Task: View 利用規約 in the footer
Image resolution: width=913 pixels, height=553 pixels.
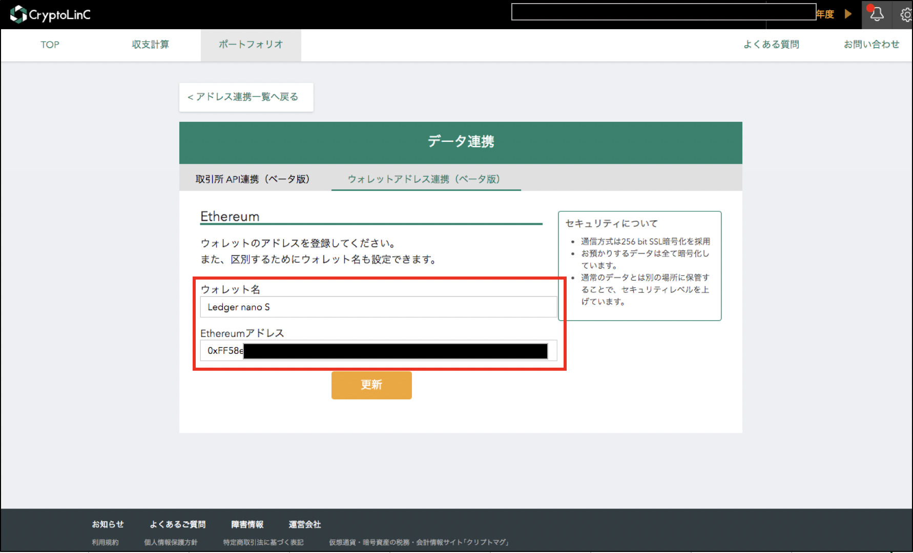Action: click(105, 542)
